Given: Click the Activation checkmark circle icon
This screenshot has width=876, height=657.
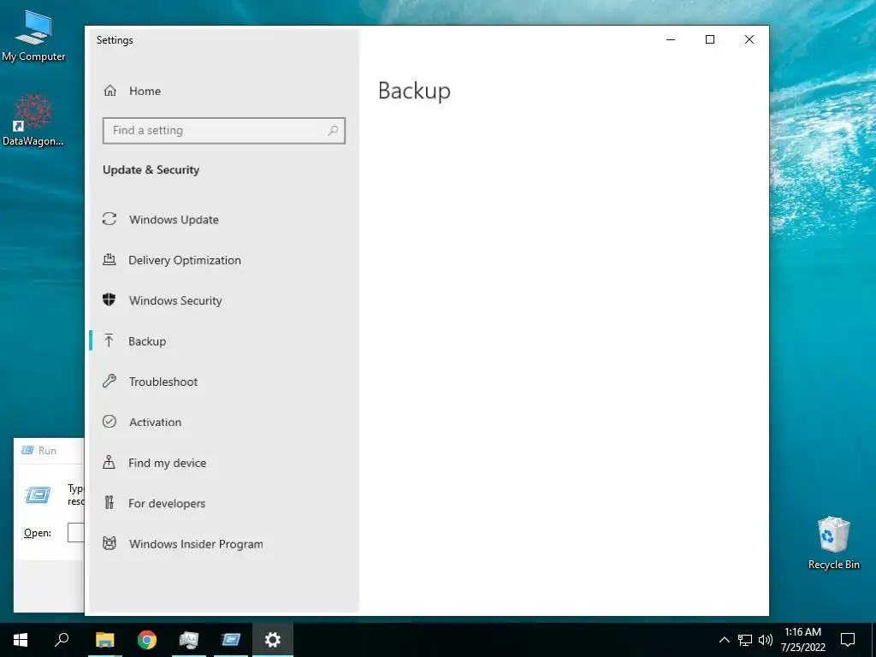Looking at the screenshot, I should coord(109,422).
